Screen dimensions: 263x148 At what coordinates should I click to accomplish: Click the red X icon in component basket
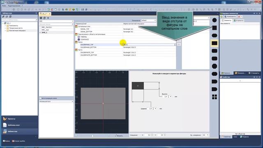point(239,16)
